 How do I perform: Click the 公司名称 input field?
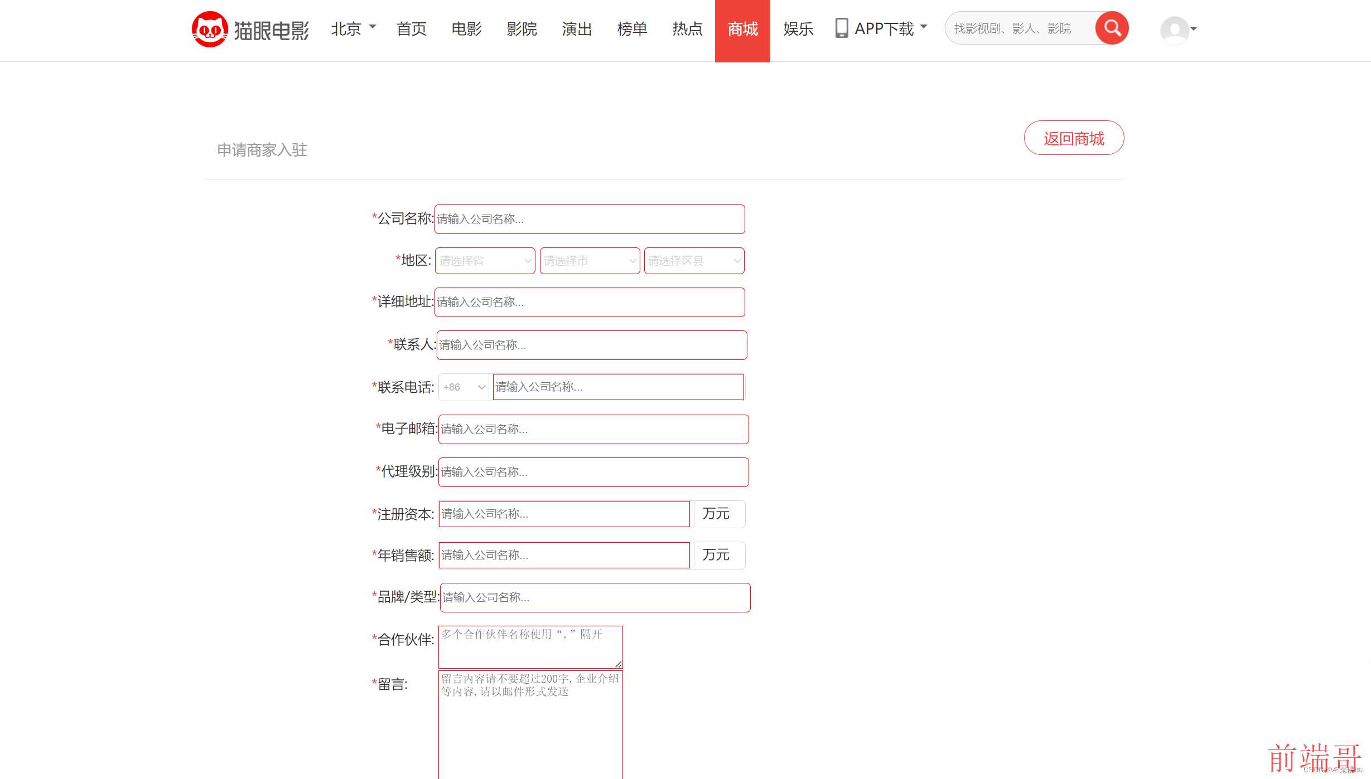[x=590, y=219]
